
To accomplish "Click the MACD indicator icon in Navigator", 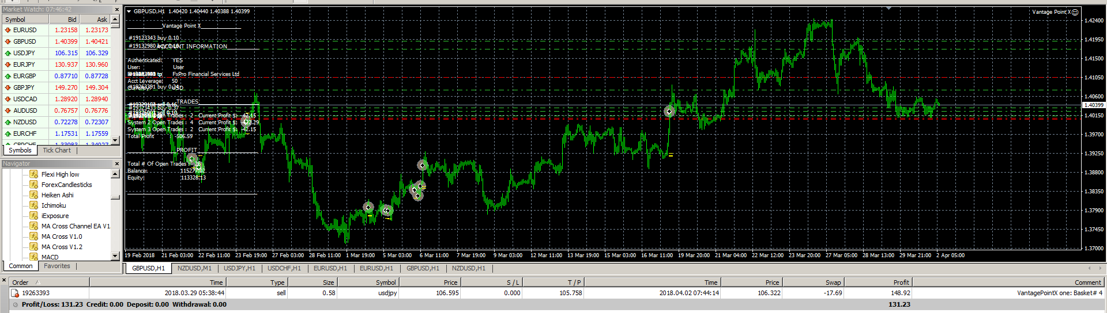I will 34,257.
